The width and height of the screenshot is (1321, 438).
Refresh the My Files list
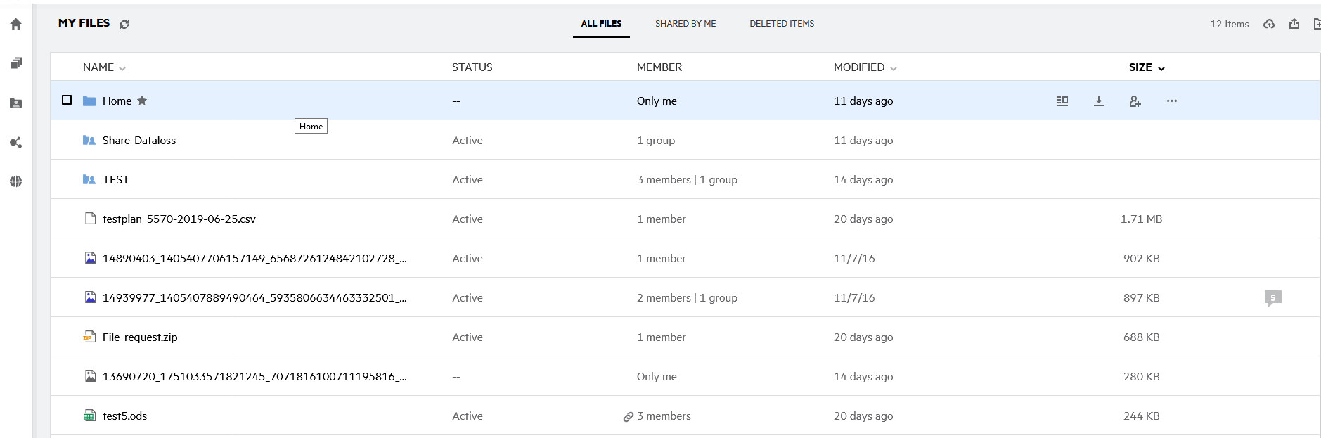pyautogui.click(x=124, y=25)
